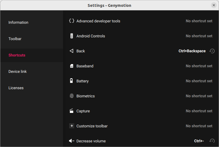Select the Shortcuts section in sidebar
Screen dimensions: 219x147
(17, 55)
